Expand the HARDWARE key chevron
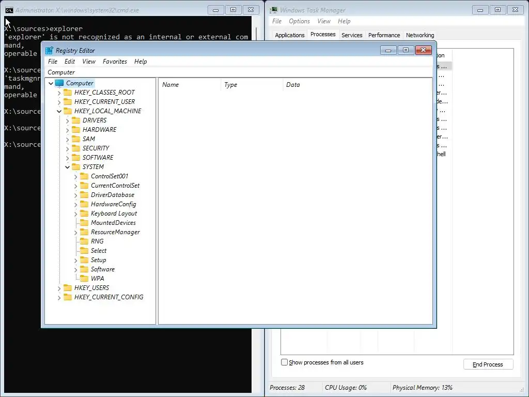The height and width of the screenshot is (397, 529). click(x=68, y=130)
